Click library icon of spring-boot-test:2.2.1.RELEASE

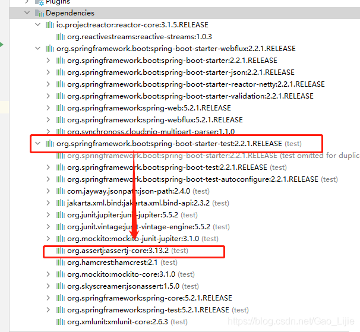pyautogui.click(x=61, y=167)
